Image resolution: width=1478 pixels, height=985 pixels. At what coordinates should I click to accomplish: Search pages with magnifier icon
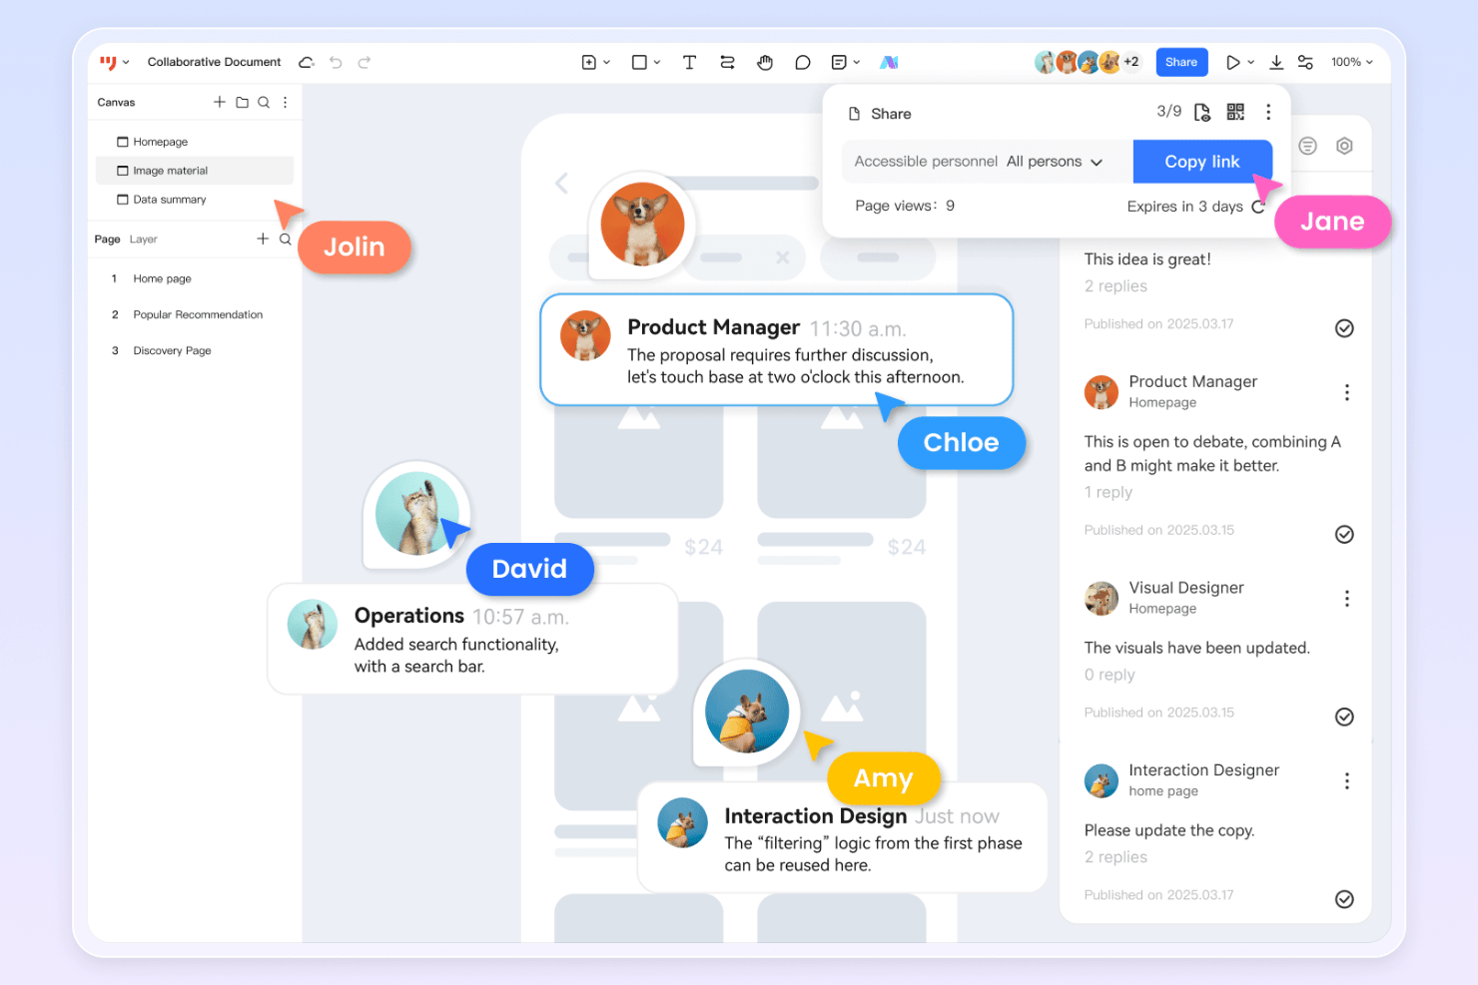click(x=286, y=240)
